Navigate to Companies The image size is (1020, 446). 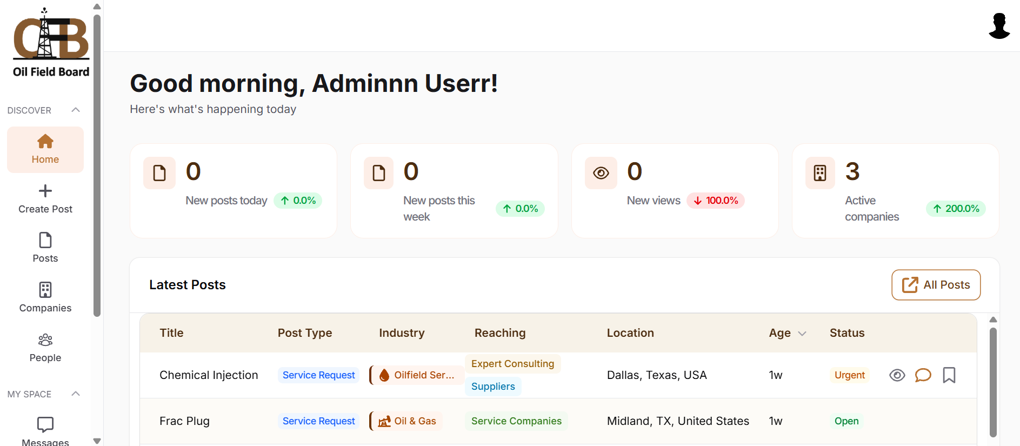coord(45,298)
